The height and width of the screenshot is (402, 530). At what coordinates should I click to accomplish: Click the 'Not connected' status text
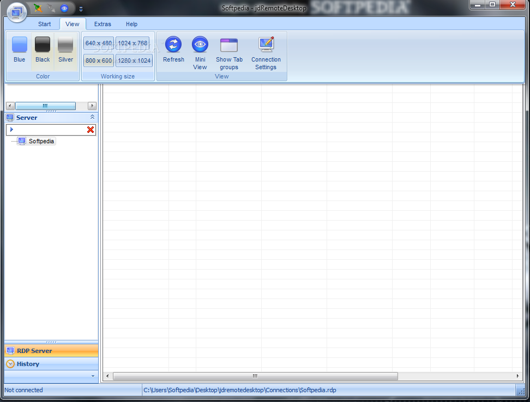(23, 390)
